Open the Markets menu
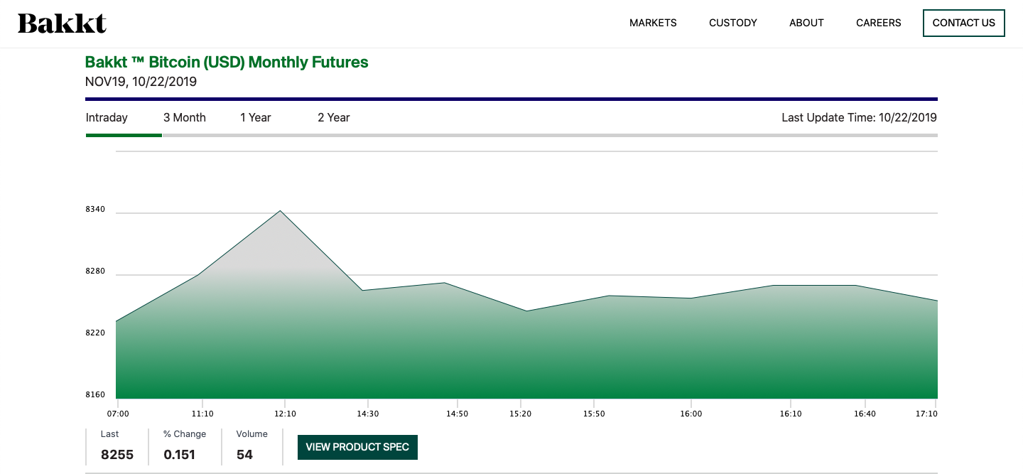The height and width of the screenshot is (474, 1023). click(653, 23)
